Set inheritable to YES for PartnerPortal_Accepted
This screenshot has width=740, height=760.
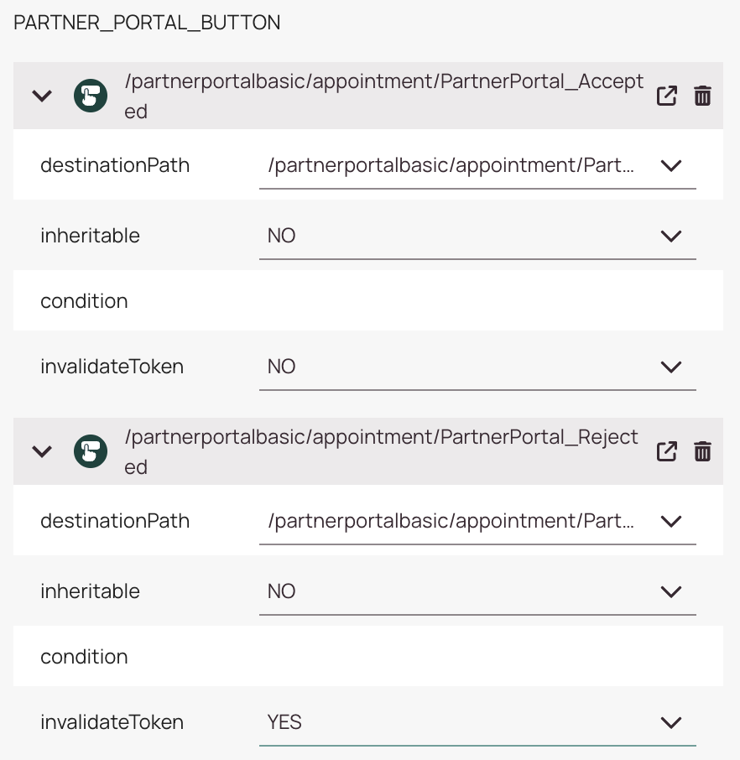(670, 236)
